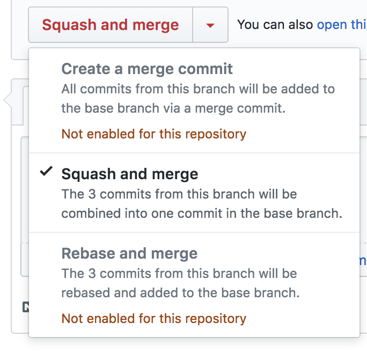Image resolution: width=367 pixels, height=352 pixels.
Task: Click 'Not enabled for this repository' under Rebase and merge
Action: pyautogui.click(x=154, y=319)
